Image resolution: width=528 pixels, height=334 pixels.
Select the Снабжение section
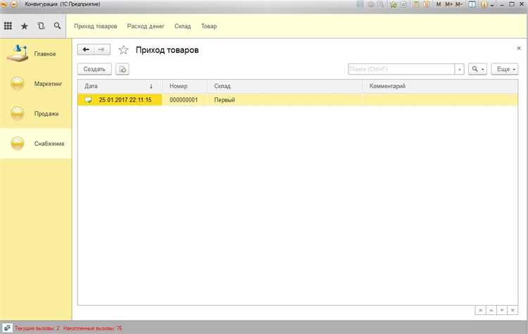click(36, 144)
